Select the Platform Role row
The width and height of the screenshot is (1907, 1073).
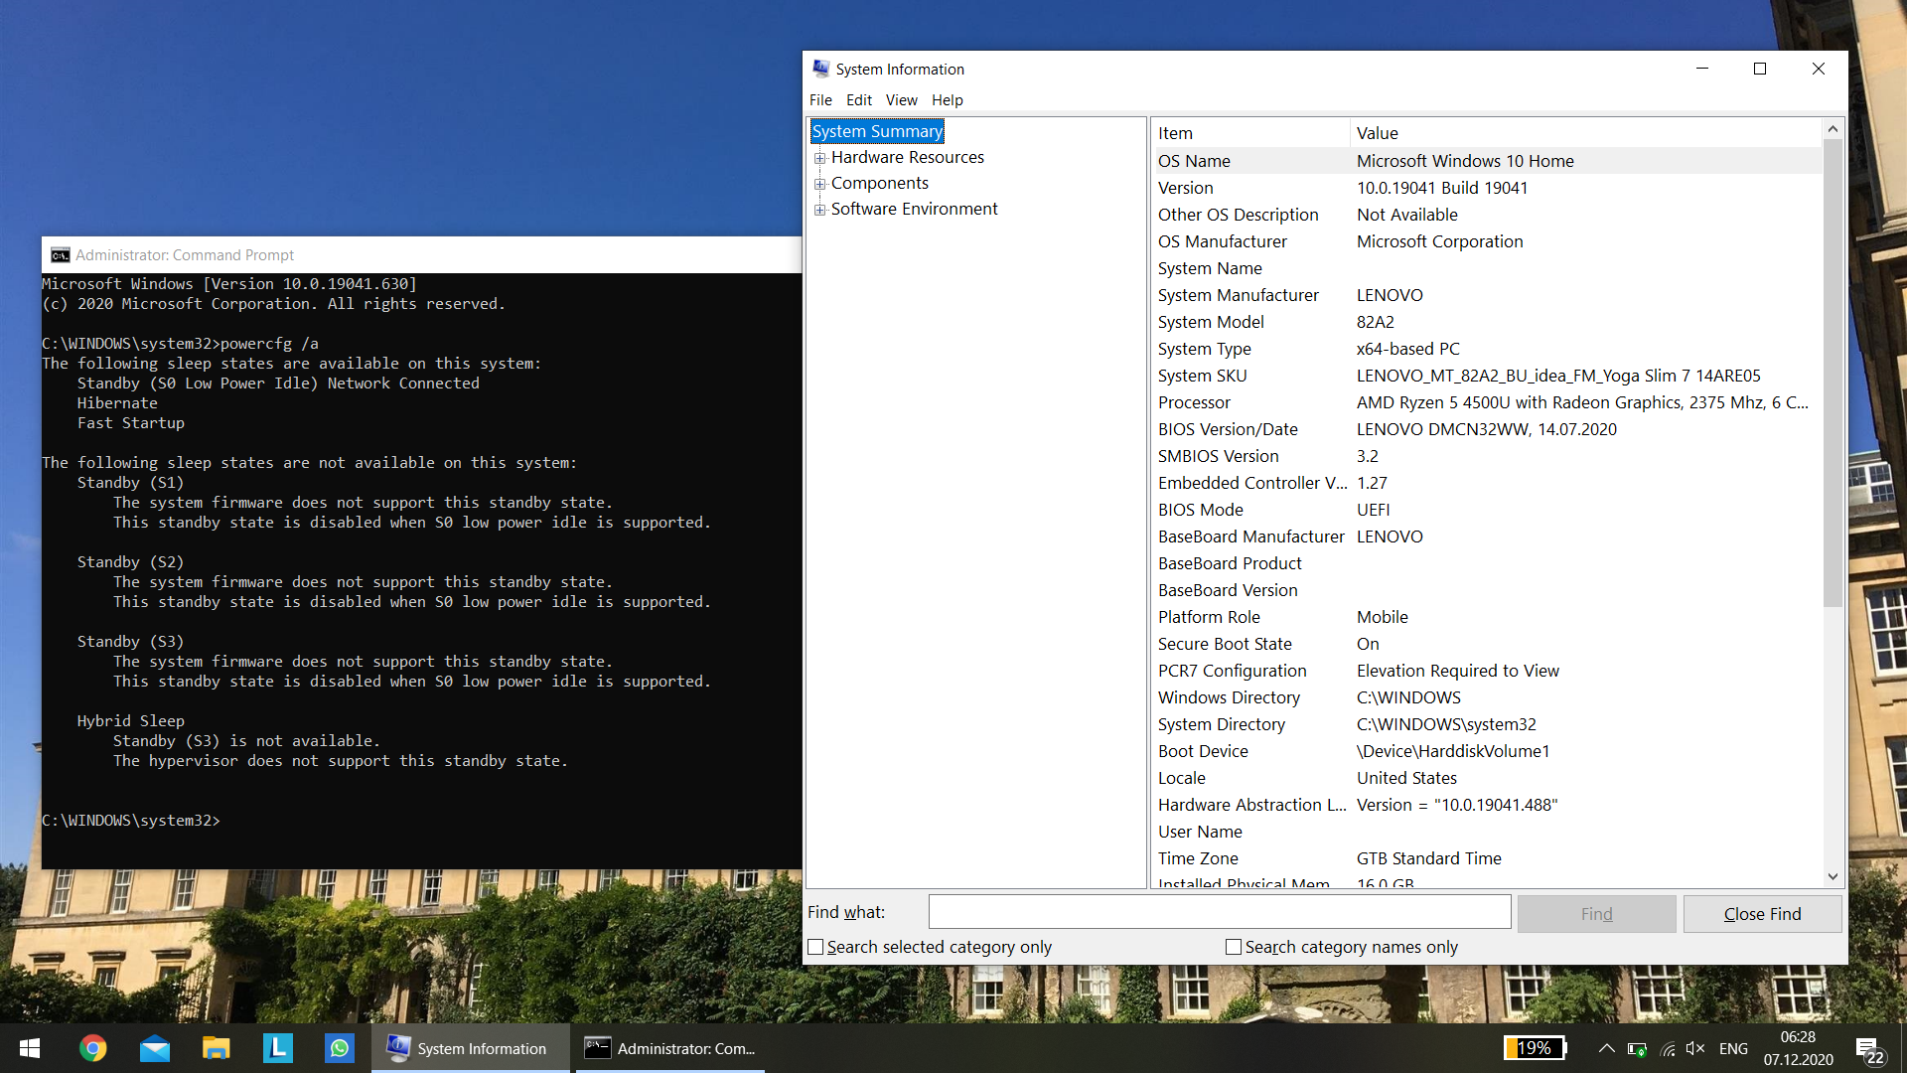(1487, 617)
